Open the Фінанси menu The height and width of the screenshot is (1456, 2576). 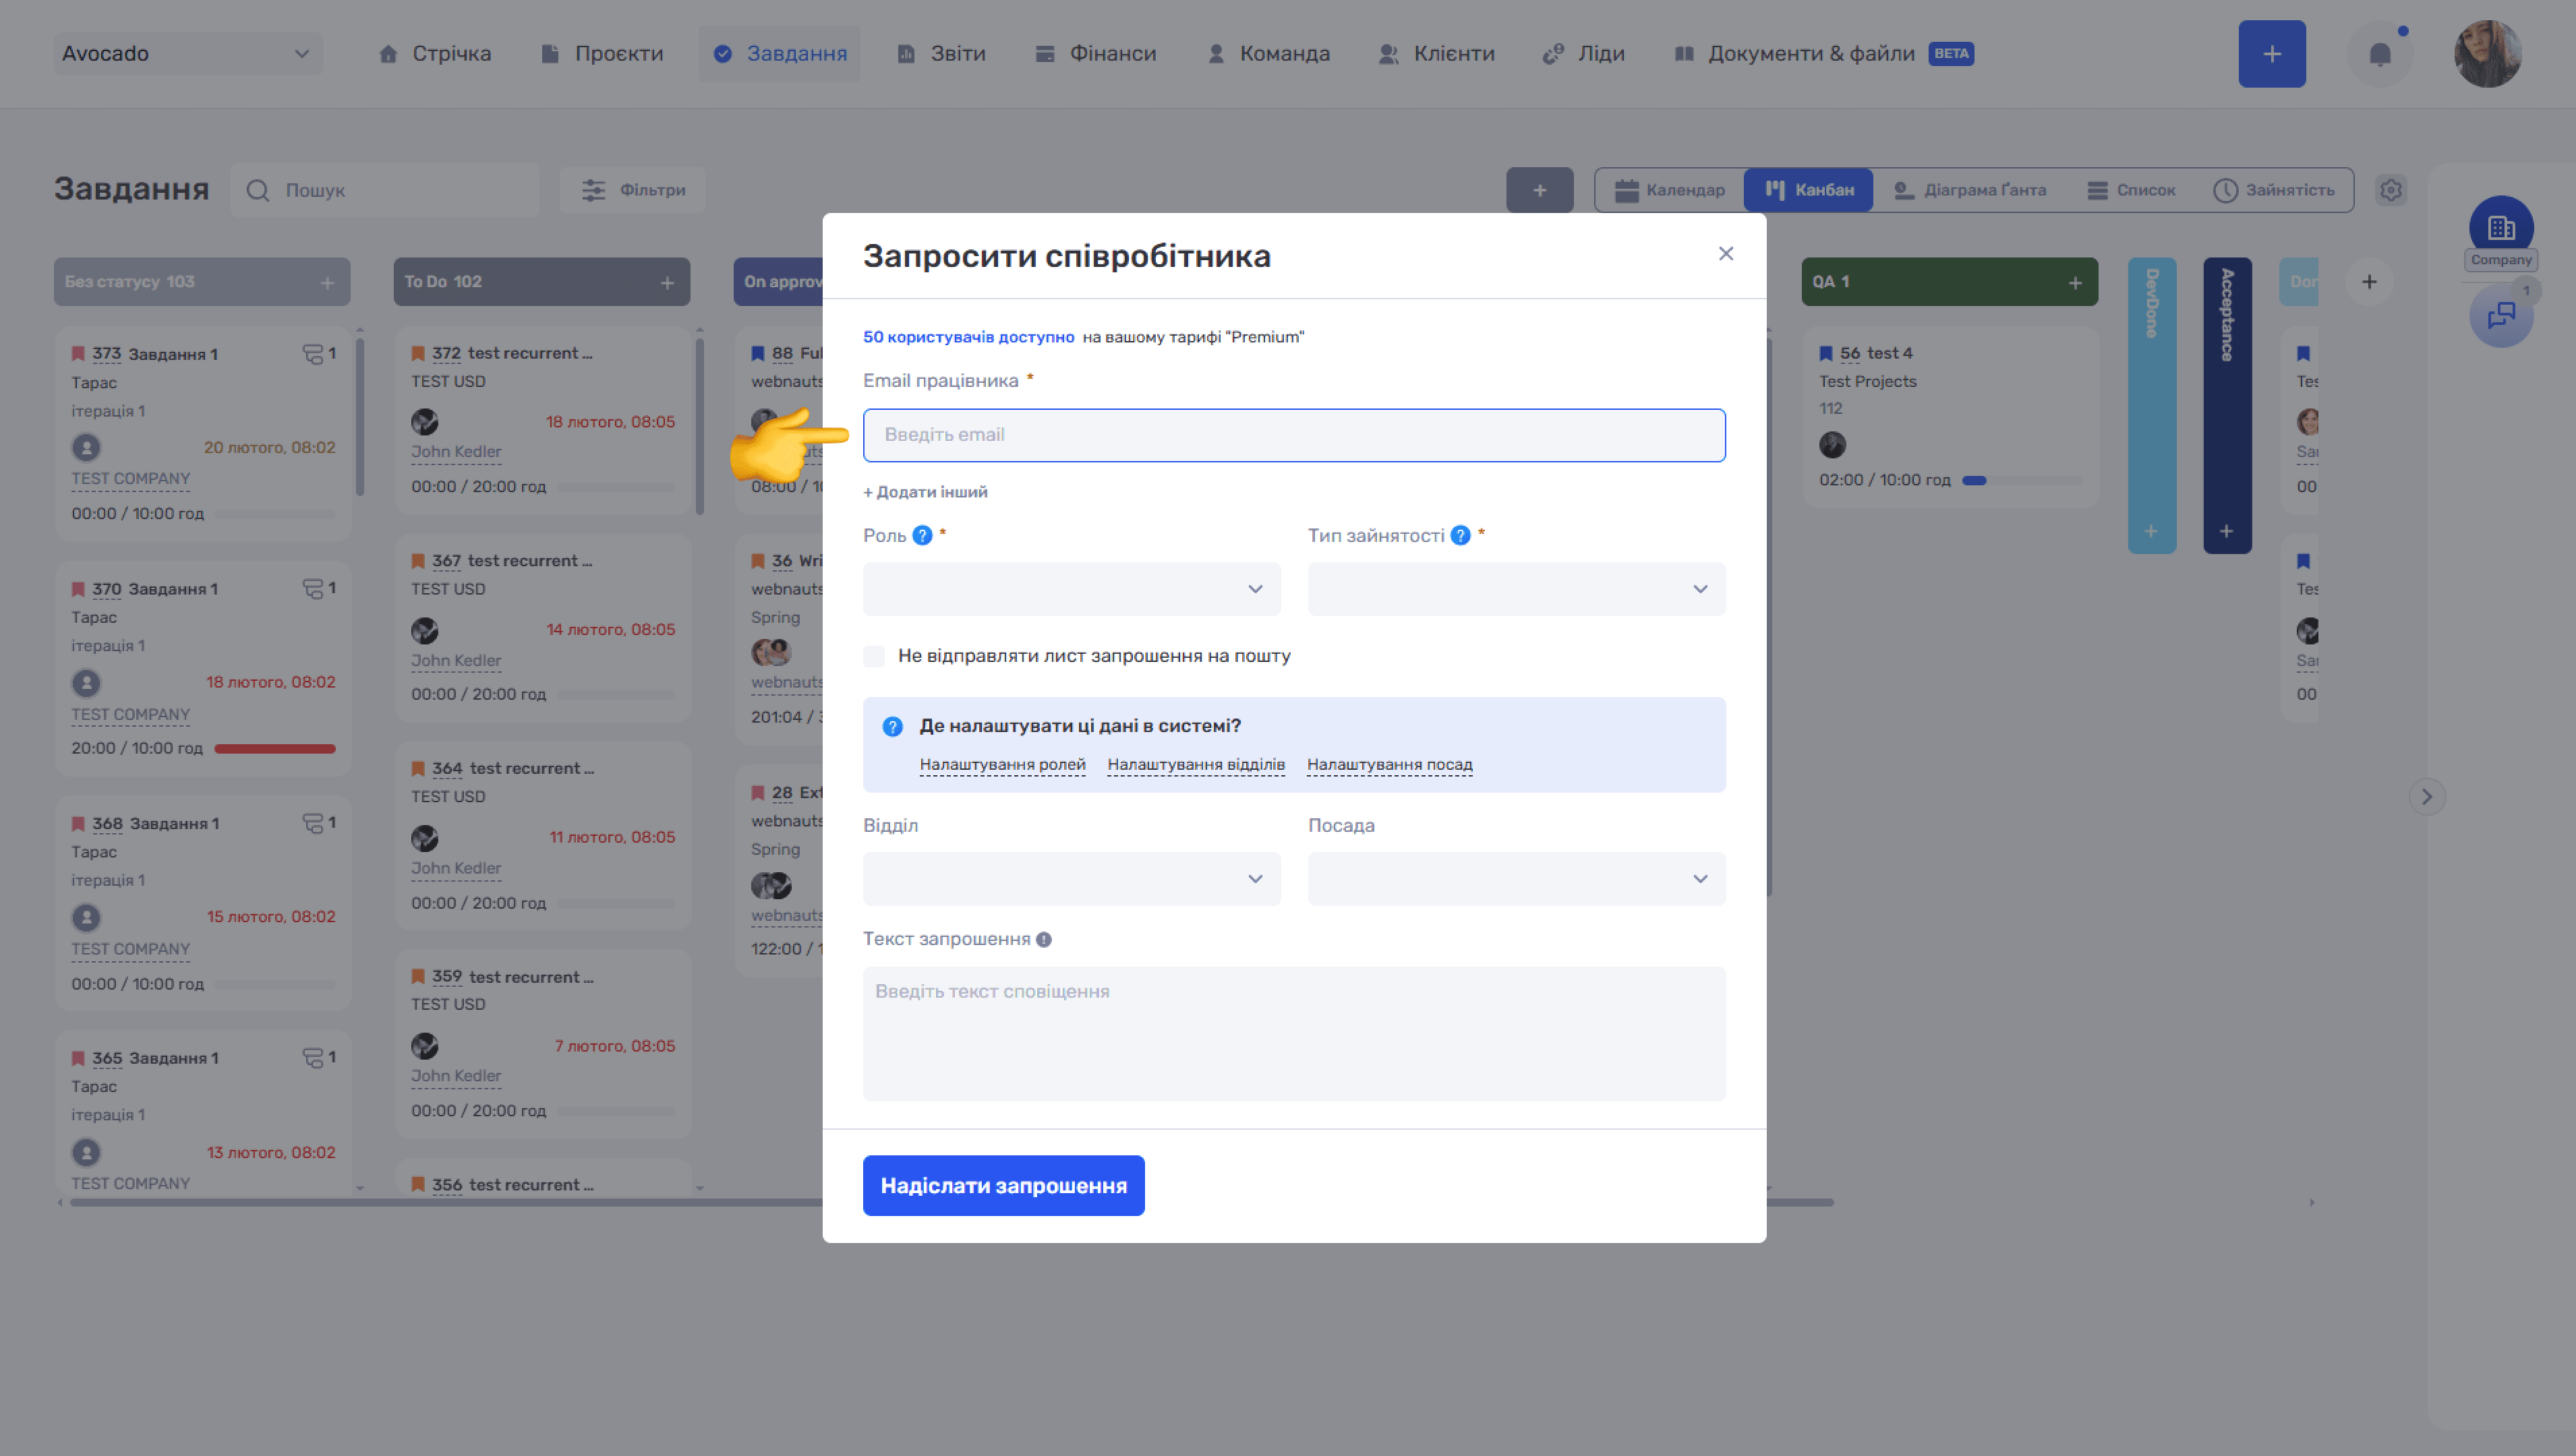(1095, 54)
